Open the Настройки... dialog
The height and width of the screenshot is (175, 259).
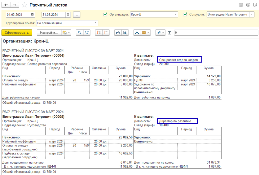click(49, 33)
